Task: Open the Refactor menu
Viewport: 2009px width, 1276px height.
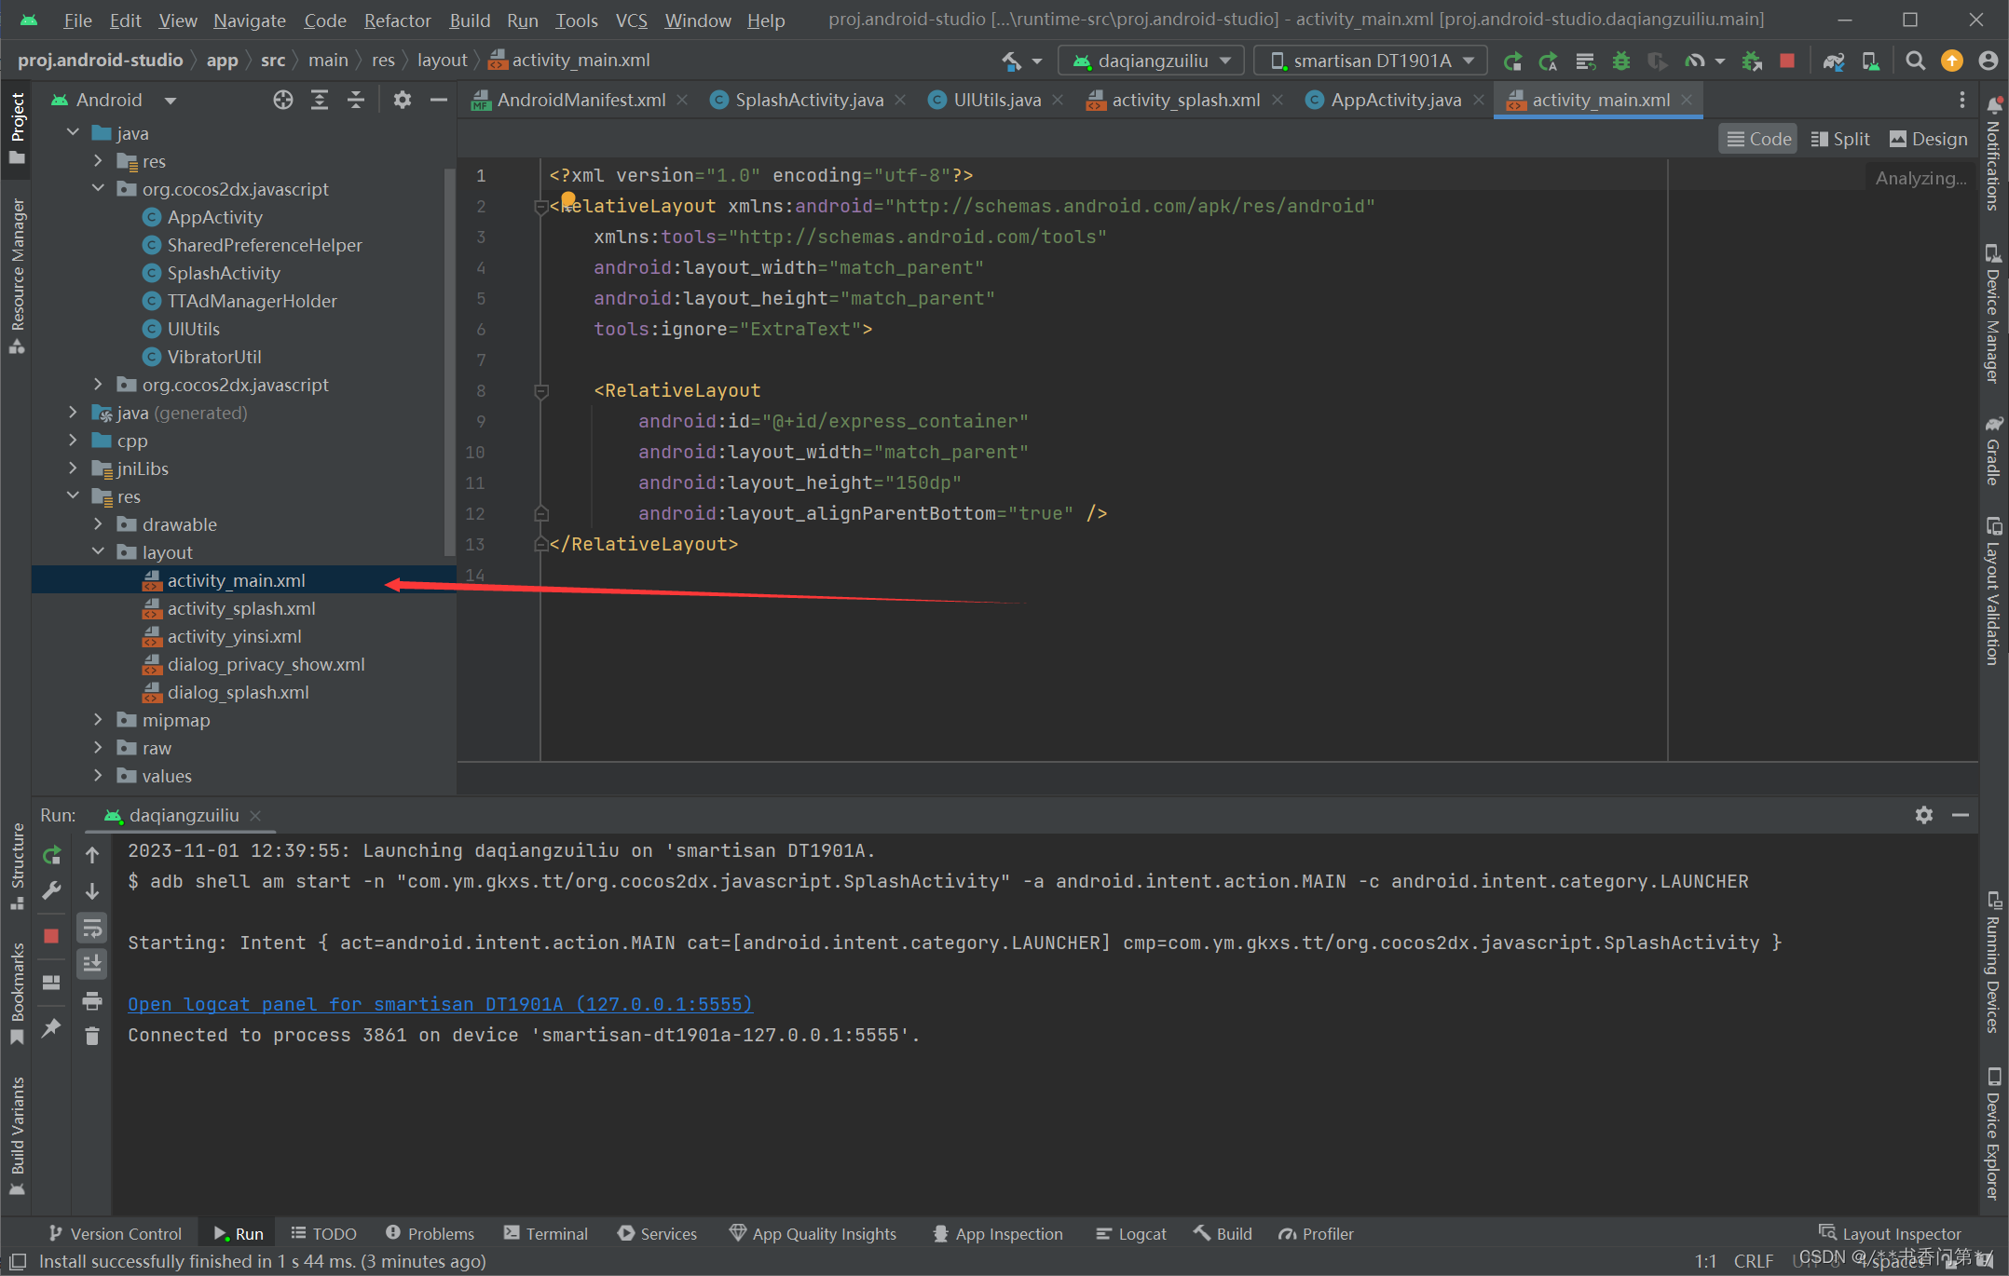Action: (397, 20)
